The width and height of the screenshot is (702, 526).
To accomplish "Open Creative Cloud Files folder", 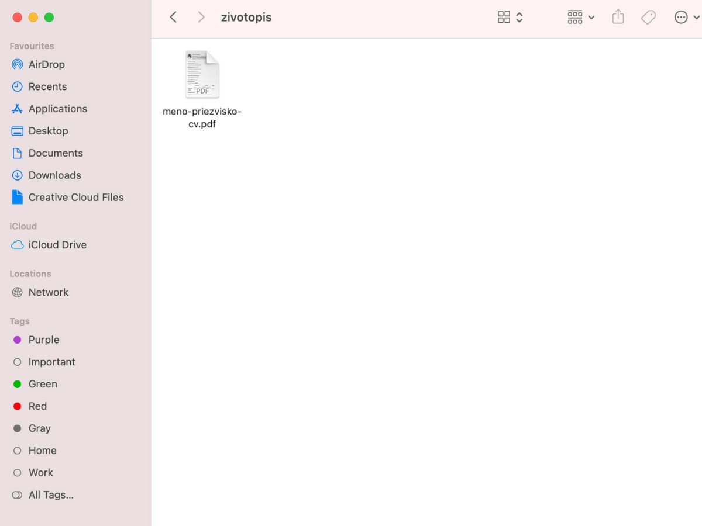I will 76,198.
